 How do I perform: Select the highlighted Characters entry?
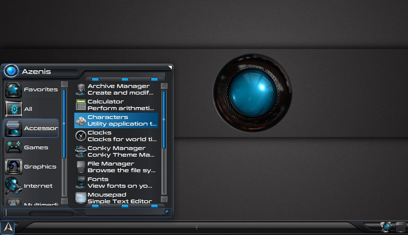tap(116, 120)
